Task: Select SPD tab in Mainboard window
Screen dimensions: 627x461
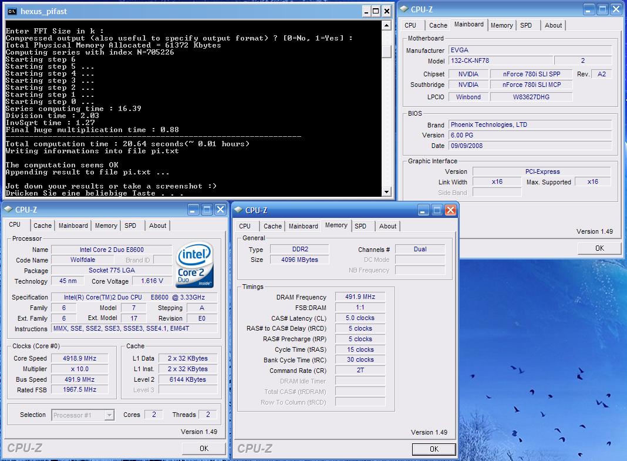Action: coord(526,25)
